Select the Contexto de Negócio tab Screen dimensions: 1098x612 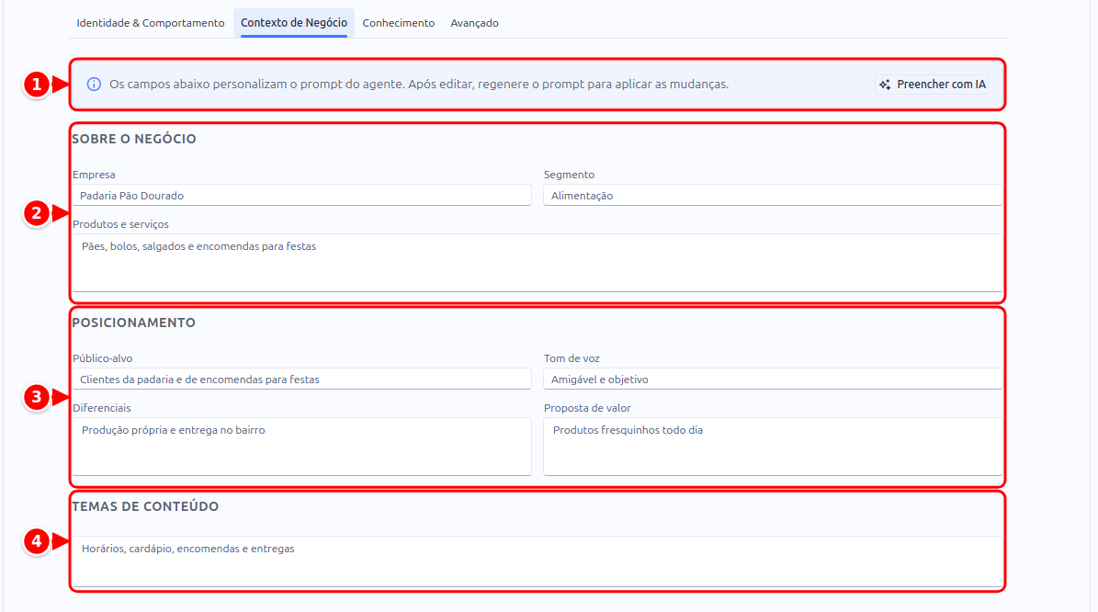pyautogui.click(x=294, y=23)
